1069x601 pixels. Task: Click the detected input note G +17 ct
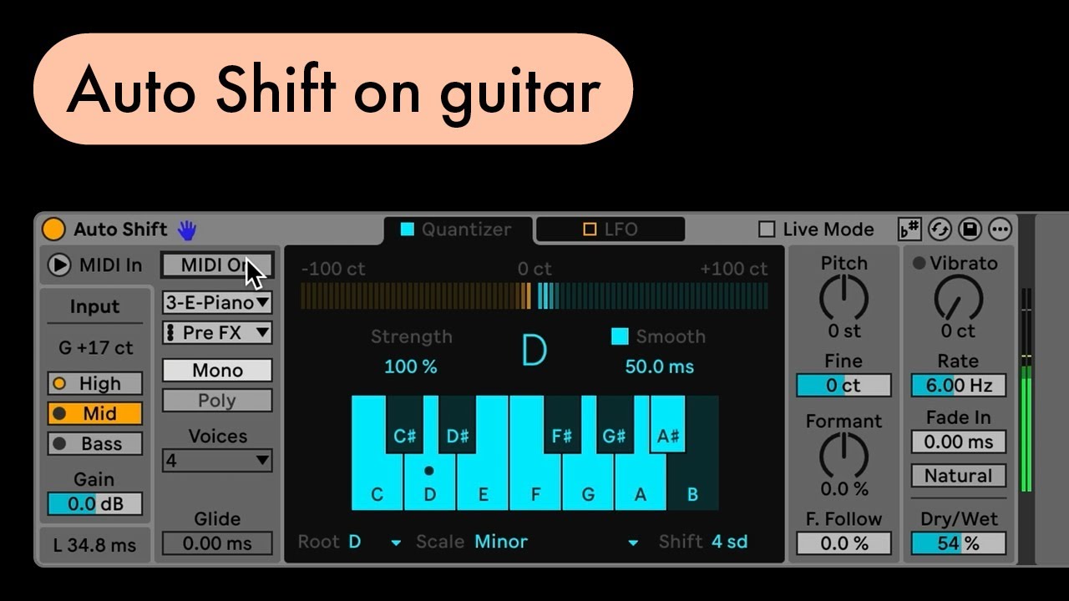pos(95,348)
